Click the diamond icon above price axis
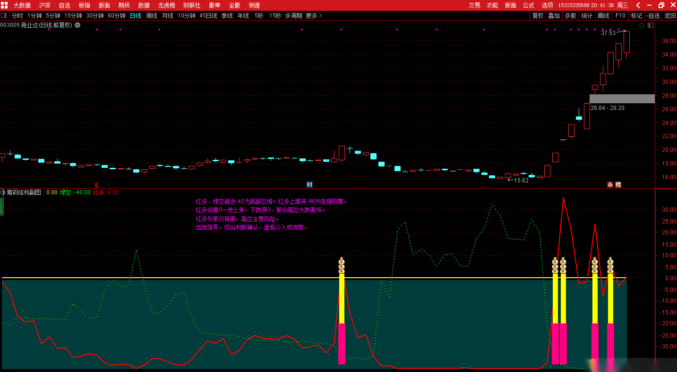The height and width of the screenshot is (372, 677). click(642, 25)
